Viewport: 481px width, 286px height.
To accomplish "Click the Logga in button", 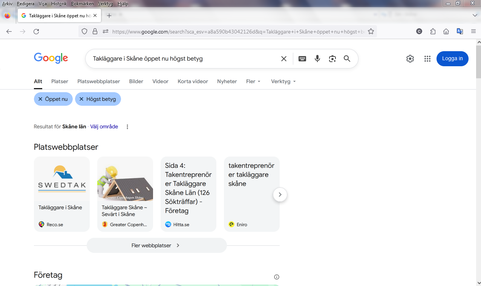I will 452,59.
